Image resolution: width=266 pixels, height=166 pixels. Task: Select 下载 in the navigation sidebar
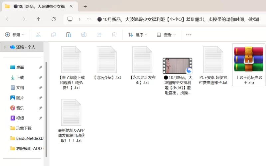pos(20,78)
